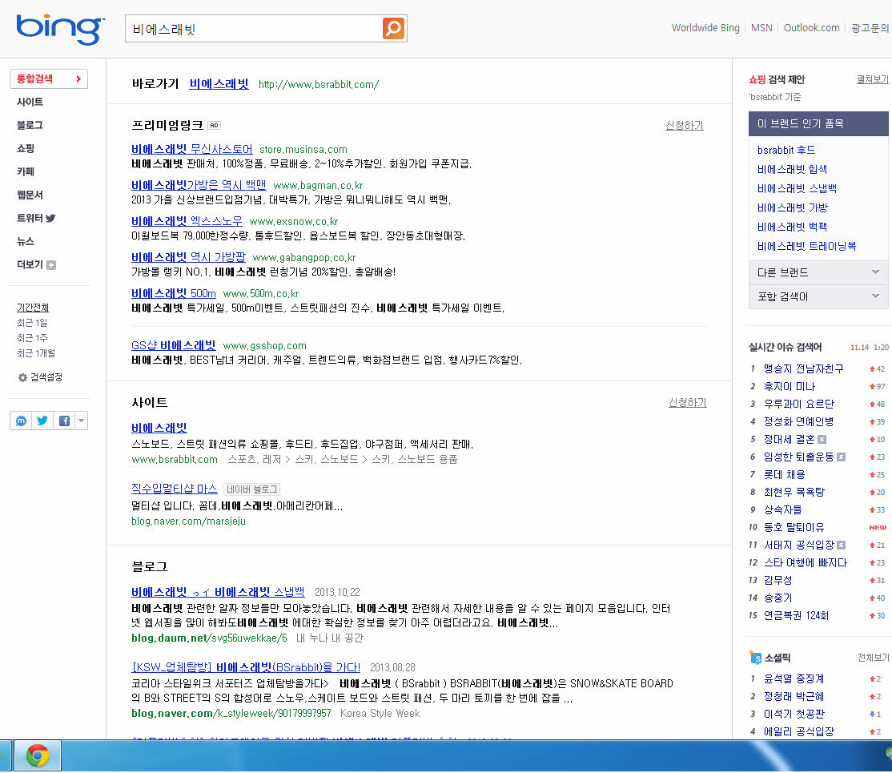Open trending search 롯데 채용
The image size is (892, 773).
784,475
